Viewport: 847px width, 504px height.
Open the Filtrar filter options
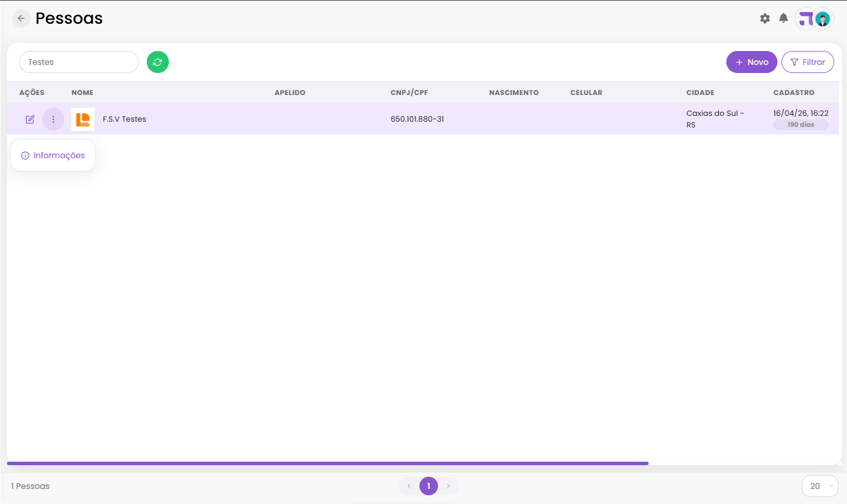pyautogui.click(x=808, y=62)
